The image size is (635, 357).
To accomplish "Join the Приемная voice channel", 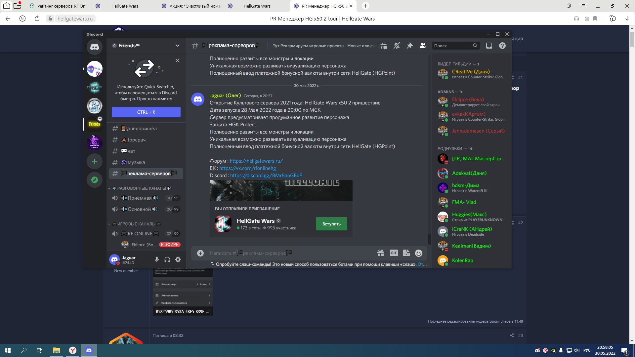I will 146,198.
